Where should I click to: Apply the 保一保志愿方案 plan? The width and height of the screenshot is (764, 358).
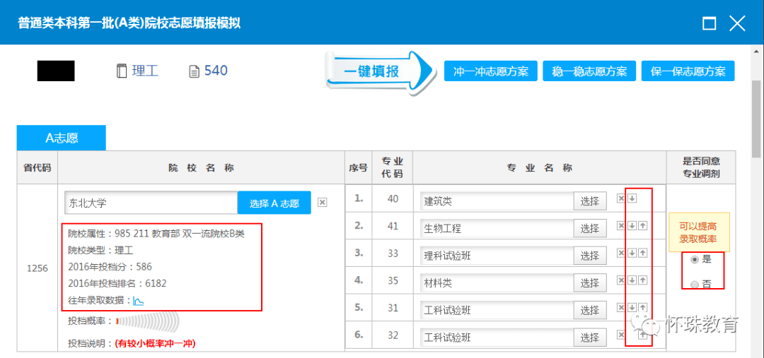pyautogui.click(x=688, y=71)
